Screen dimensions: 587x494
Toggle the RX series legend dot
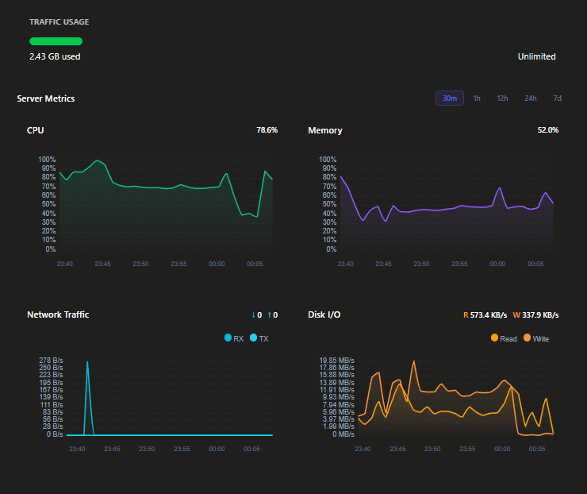tap(228, 338)
